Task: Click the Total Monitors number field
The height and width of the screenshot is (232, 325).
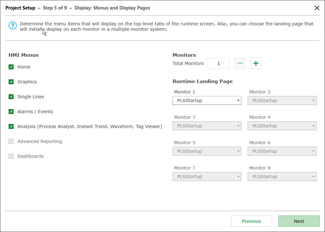Action: pos(219,63)
